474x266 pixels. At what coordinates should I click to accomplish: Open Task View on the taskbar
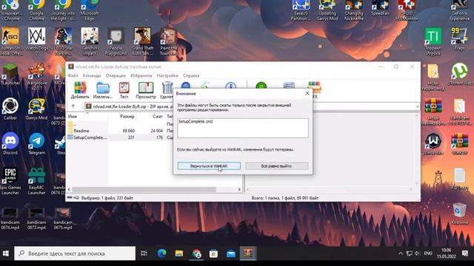[144, 253]
